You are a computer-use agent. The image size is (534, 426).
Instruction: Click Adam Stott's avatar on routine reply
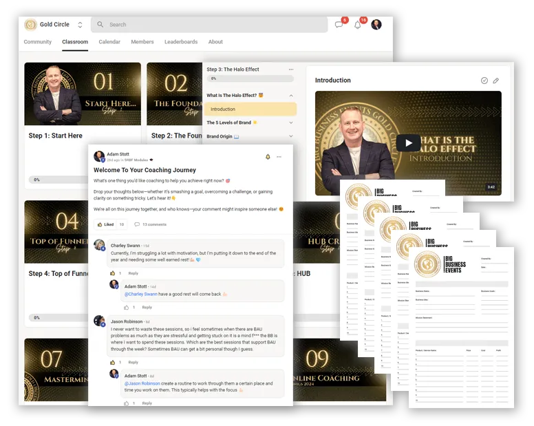point(114,374)
